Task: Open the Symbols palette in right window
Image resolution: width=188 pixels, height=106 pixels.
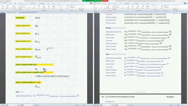Action: pyautogui.click(x=133, y=7)
